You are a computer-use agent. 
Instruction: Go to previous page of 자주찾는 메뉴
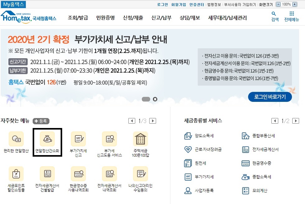tap(132, 121)
